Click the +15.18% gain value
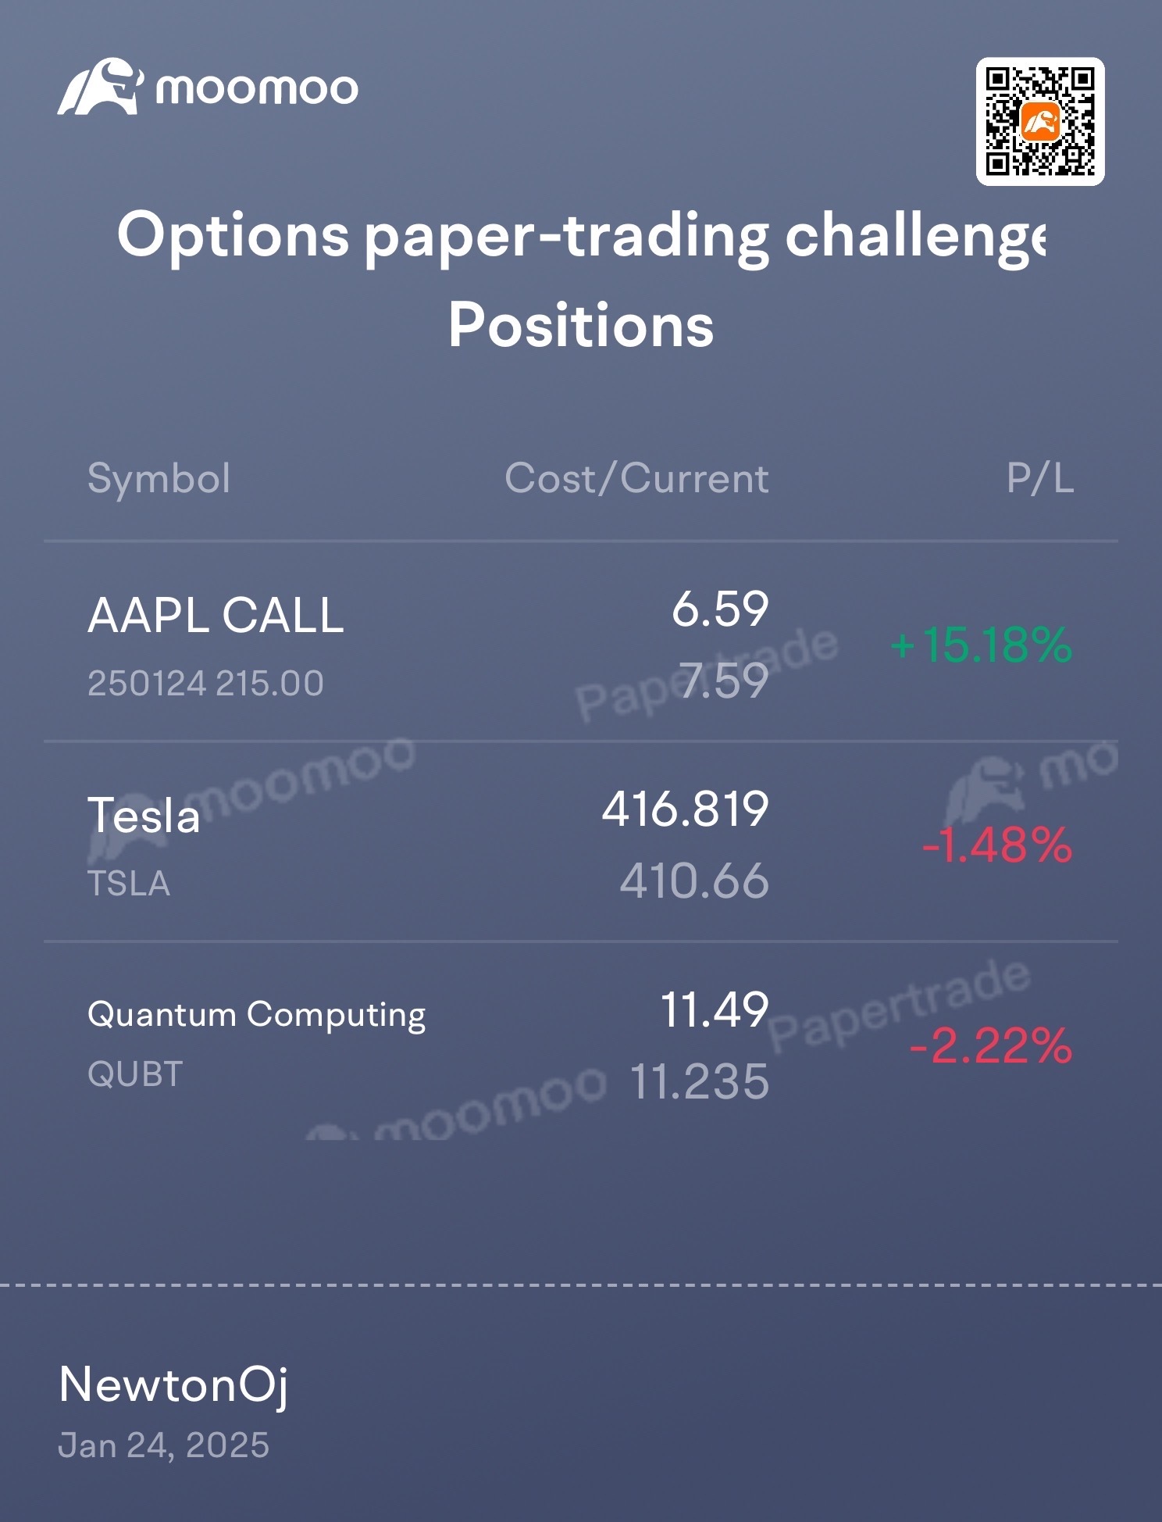 tap(982, 645)
